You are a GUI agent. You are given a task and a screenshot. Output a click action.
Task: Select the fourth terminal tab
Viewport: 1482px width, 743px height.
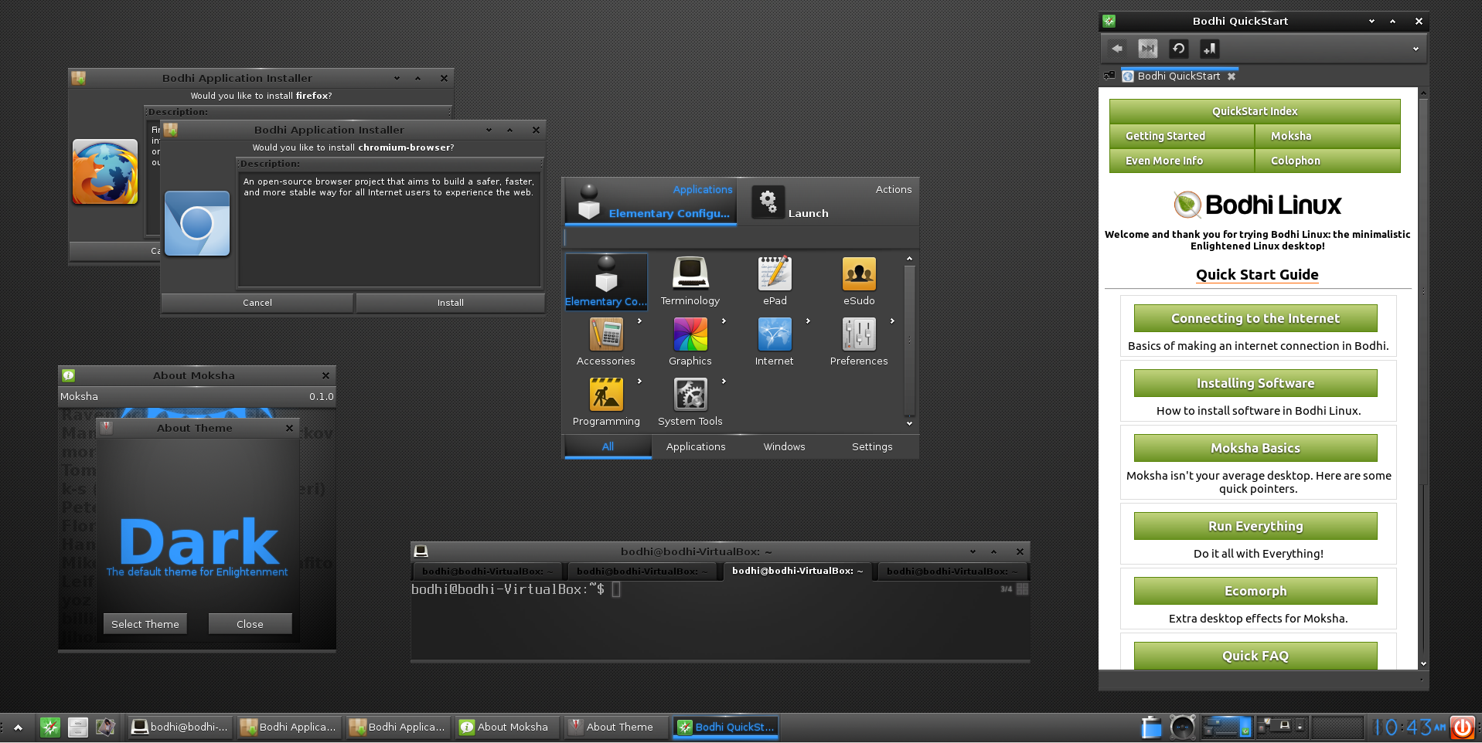coord(952,572)
